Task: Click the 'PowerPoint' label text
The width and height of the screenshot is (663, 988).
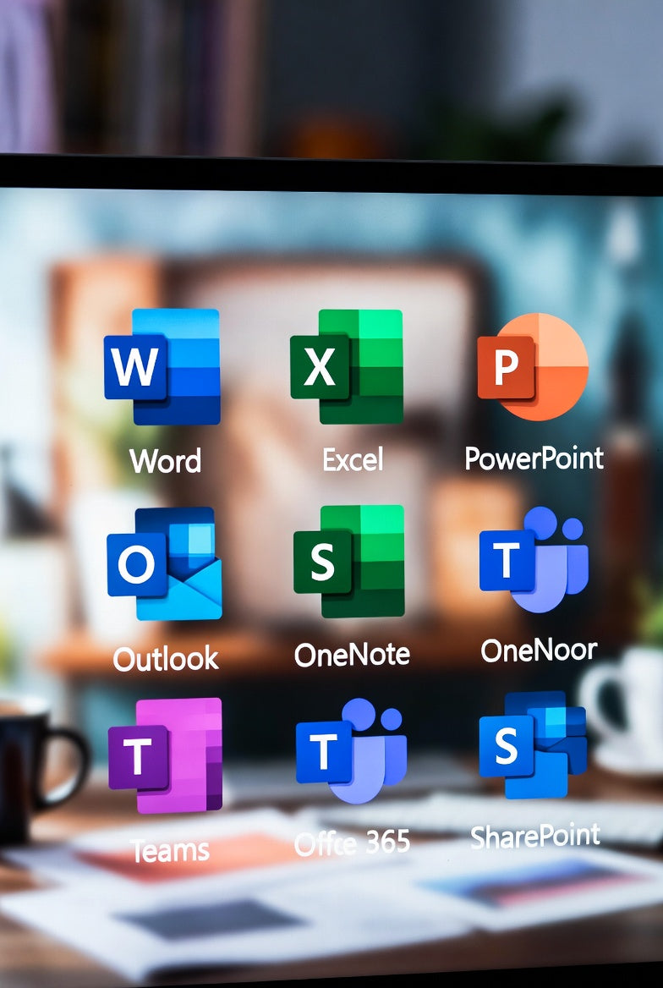Action: [x=534, y=458]
